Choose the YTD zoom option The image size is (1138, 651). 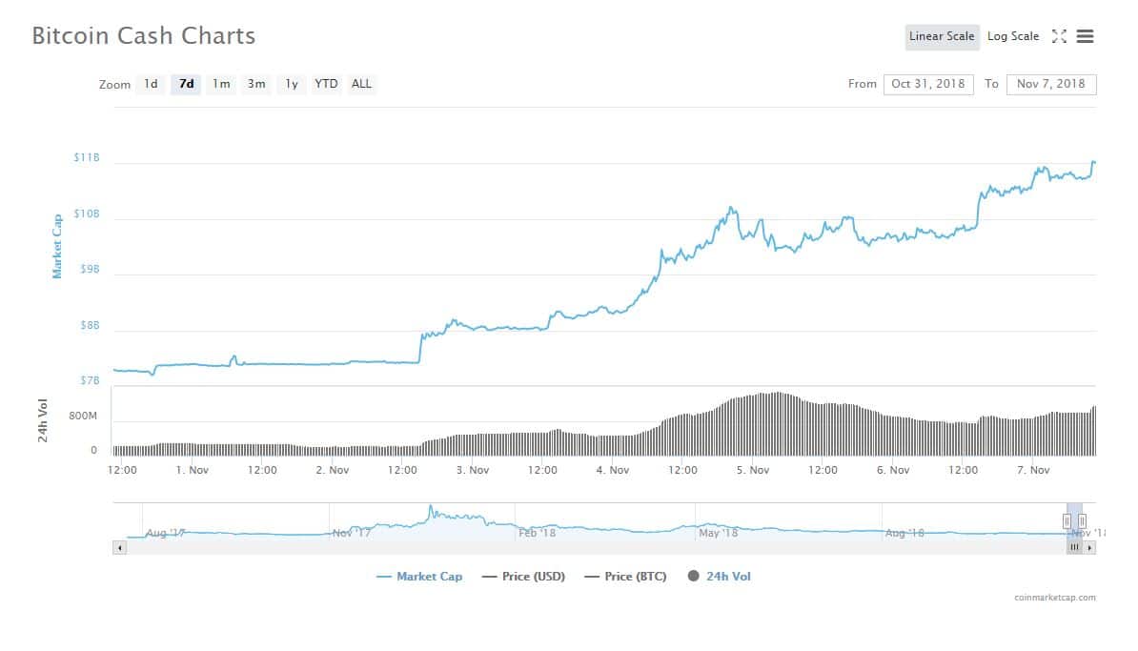pyautogui.click(x=326, y=84)
